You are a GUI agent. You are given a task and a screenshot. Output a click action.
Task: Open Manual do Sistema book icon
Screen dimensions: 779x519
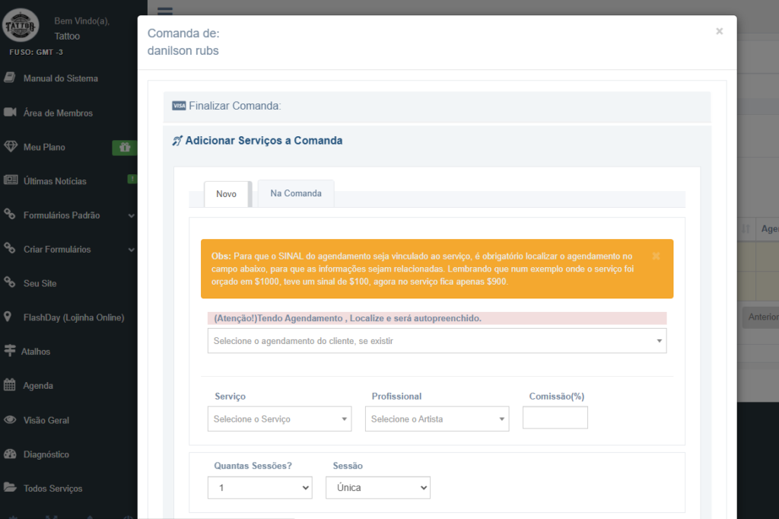(x=9, y=78)
